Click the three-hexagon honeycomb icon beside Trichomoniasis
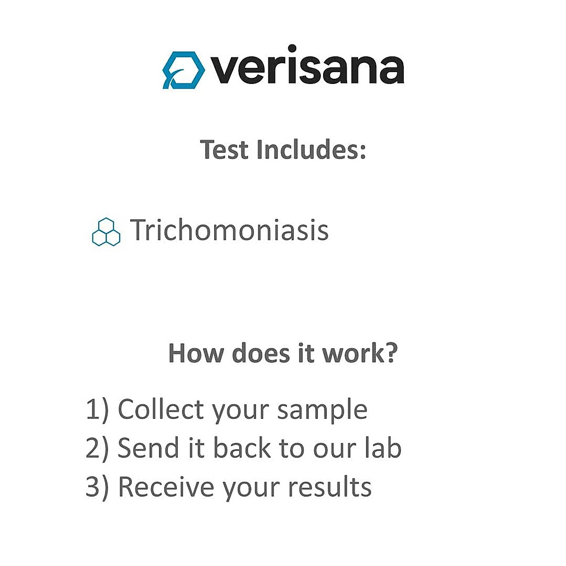The height and width of the screenshot is (566, 566). coord(106,232)
